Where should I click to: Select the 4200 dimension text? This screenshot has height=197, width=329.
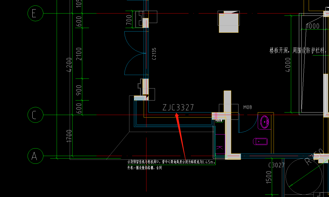tap(69, 65)
